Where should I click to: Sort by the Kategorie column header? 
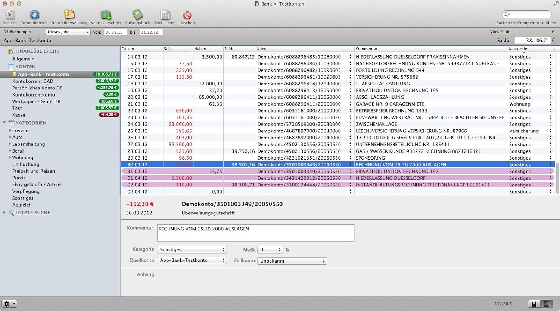531,49
